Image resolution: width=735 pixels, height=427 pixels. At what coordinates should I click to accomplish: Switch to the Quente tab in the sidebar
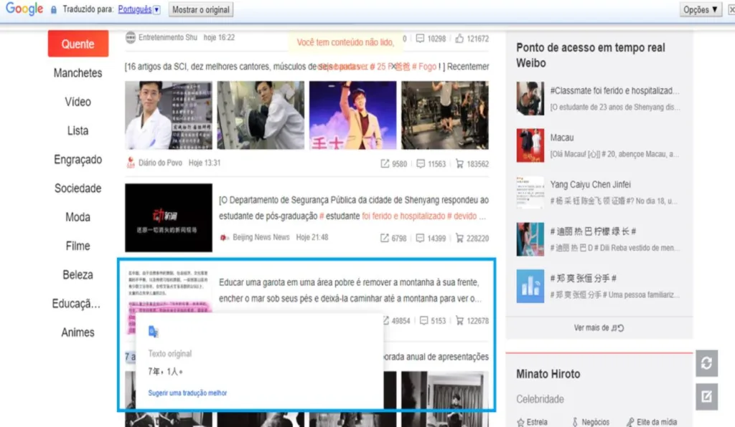pos(78,44)
